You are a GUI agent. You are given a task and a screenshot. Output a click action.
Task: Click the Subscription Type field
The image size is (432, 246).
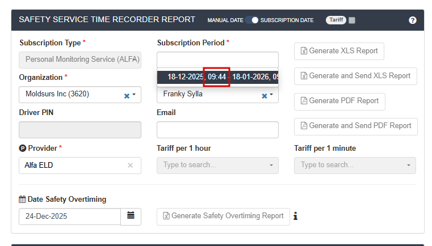80,60
